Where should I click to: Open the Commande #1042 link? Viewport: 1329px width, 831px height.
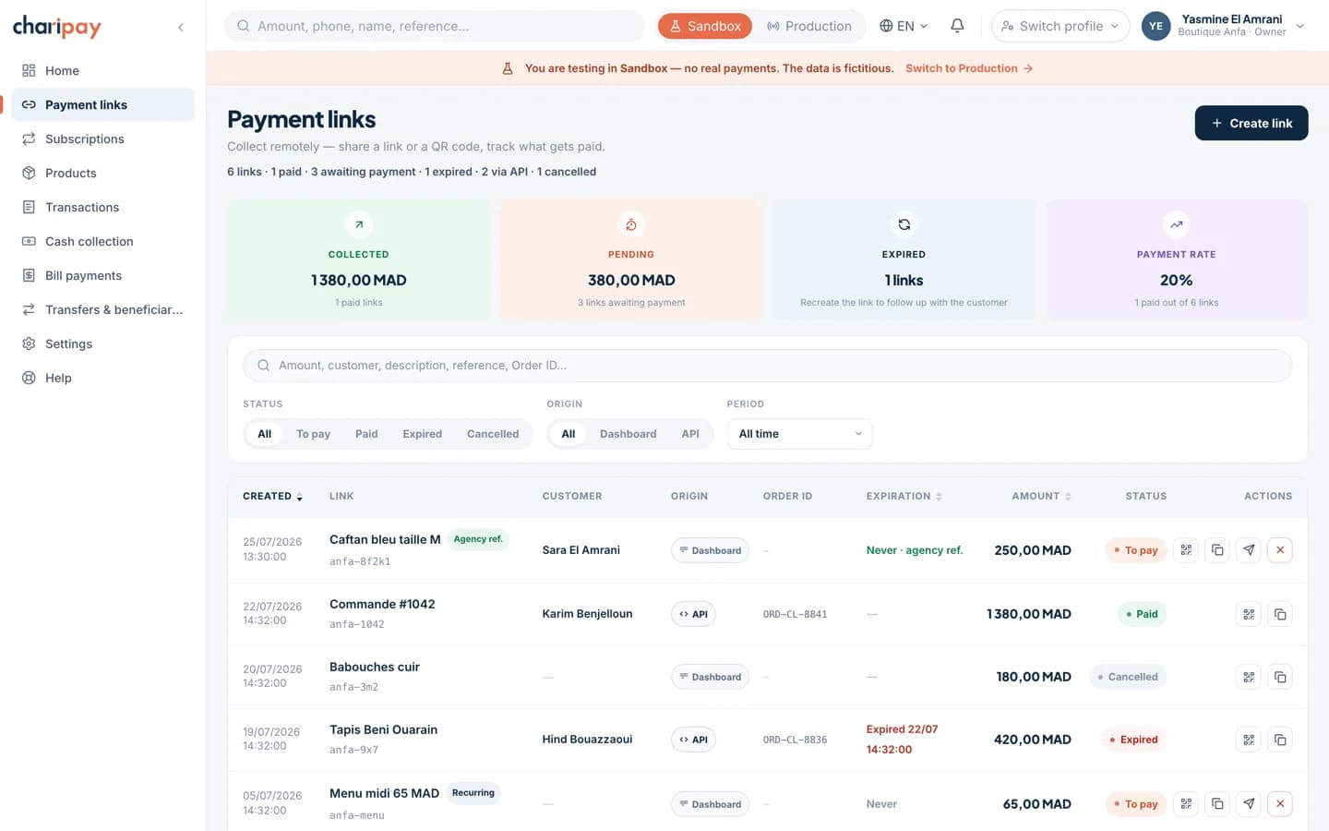coord(382,604)
